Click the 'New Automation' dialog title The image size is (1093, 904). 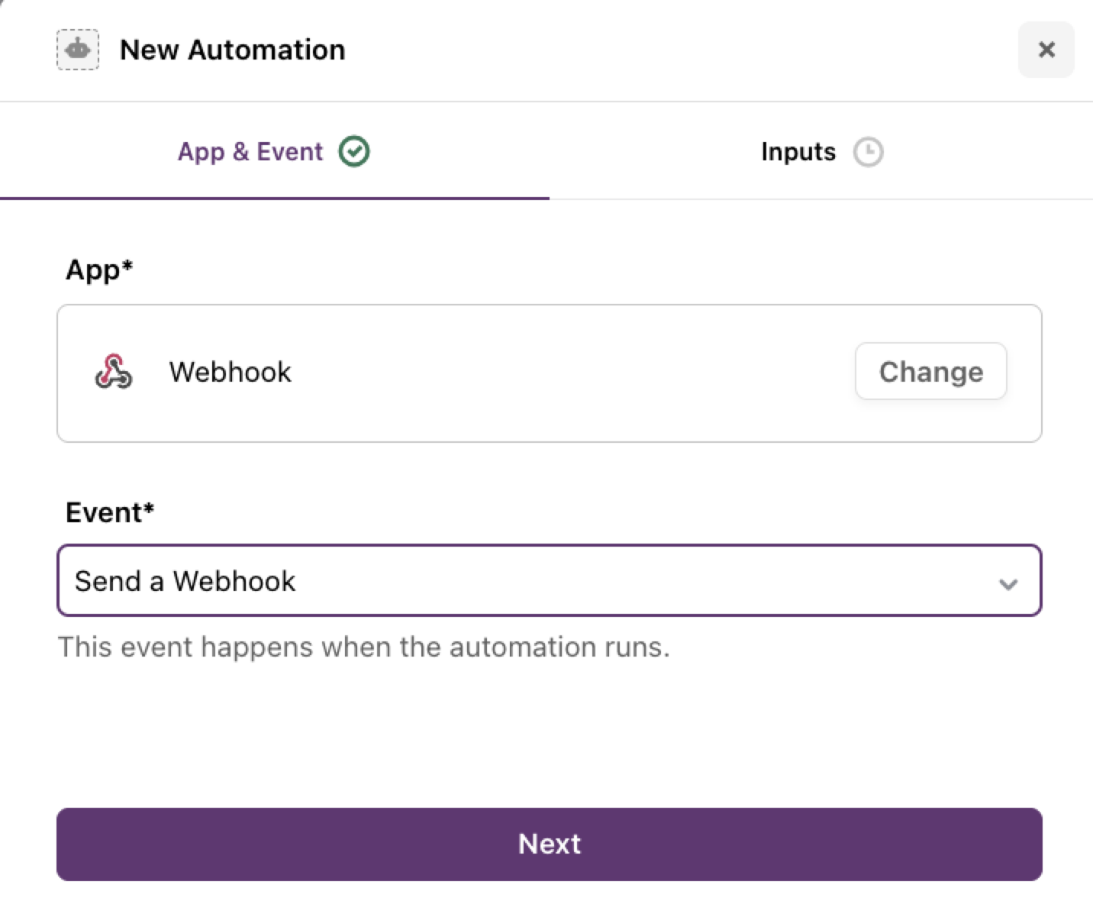click(x=232, y=50)
